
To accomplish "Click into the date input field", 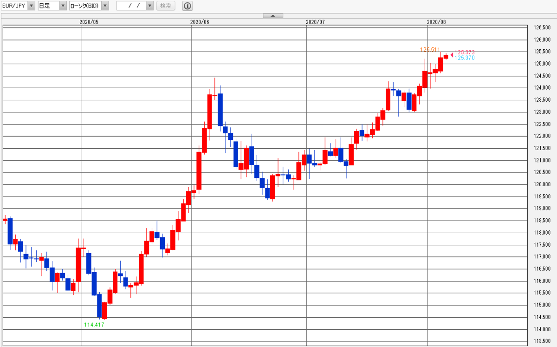I will pos(131,6).
